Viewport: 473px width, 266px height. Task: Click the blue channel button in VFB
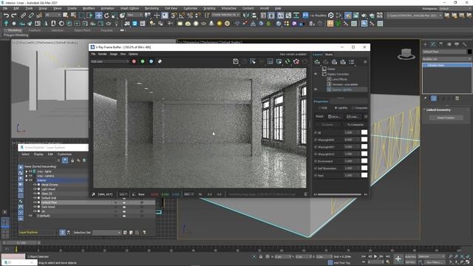coord(151,61)
